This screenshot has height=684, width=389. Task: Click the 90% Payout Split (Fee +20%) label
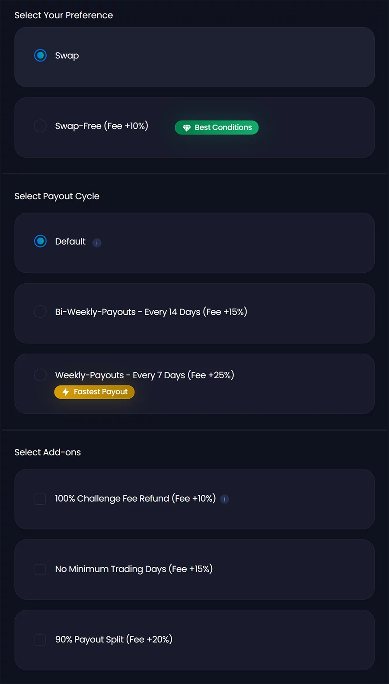click(x=114, y=639)
